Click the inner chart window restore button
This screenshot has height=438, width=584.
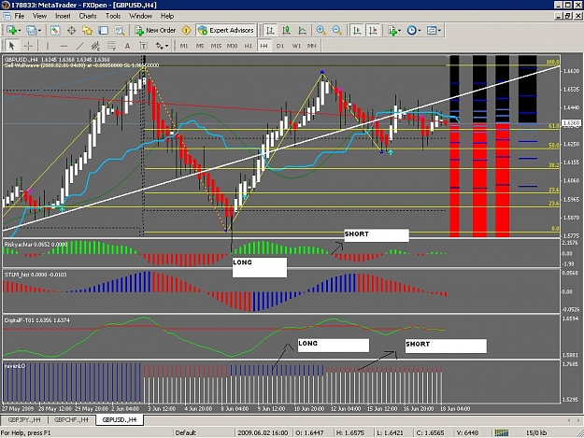coord(568,16)
